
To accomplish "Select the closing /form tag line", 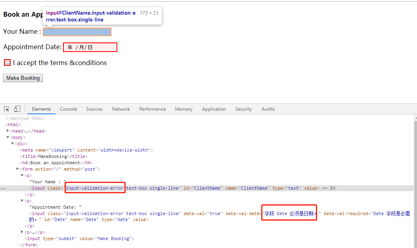I will 29,245.
